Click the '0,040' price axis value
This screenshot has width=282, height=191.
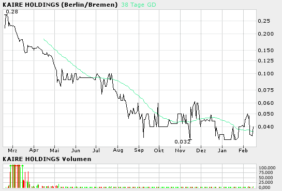pos(265,127)
